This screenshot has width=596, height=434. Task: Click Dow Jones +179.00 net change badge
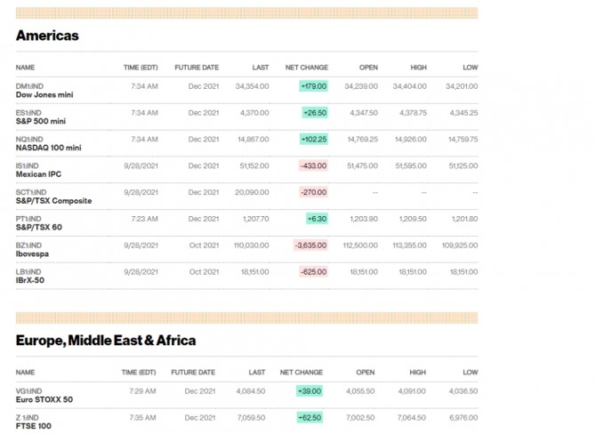(314, 86)
